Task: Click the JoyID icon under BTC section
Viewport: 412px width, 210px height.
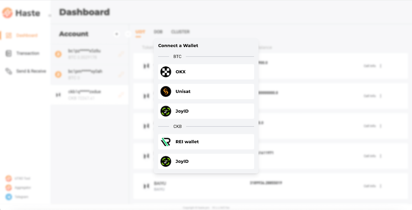Action: [166, 111]
